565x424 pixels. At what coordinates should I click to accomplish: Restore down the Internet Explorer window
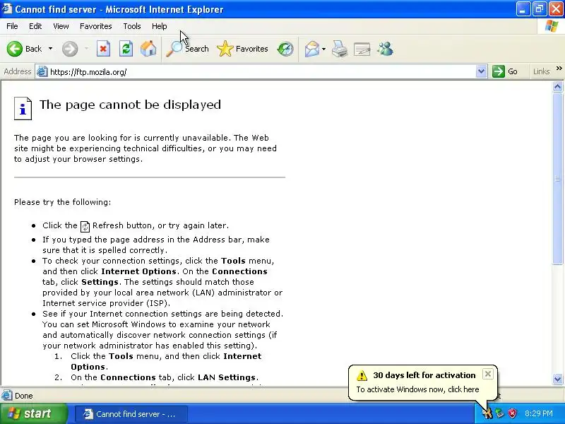(x=540, y=9)
